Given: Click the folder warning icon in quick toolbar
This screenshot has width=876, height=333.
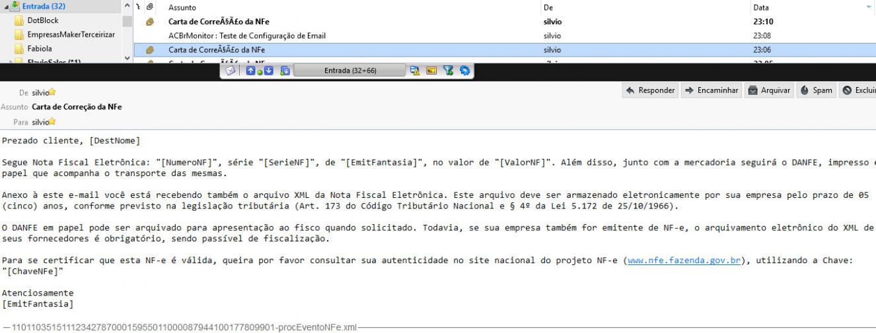Looking at the screenshot, I should [x=415, y=71].
